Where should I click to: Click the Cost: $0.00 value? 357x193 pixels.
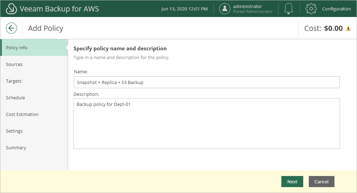pyautogui.click(x=324, y=28)
